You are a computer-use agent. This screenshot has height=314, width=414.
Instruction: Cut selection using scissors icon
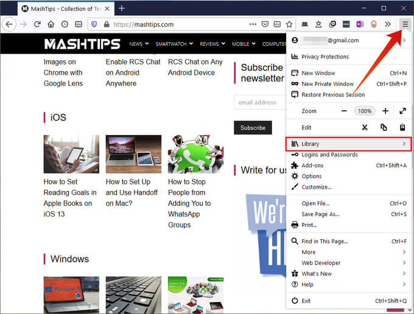pos(365,127)
